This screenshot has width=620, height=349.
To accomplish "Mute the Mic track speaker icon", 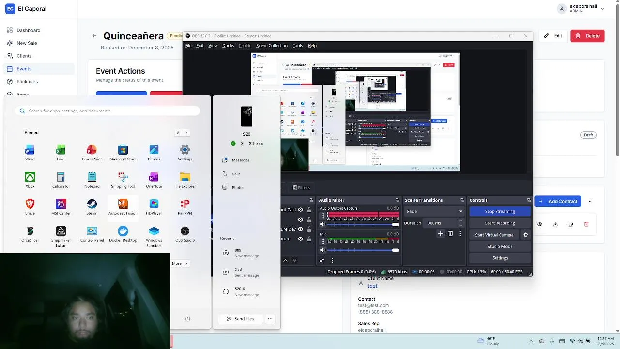I will click(323, 250).
